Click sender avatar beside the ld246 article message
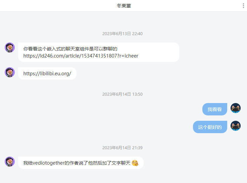Image resolution: width=247 pixels, height=183 pixels. coord(10,48)
